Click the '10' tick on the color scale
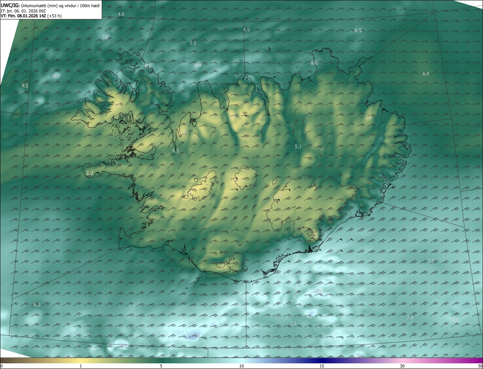The height and width of the screenshot is (369, 483). coord(241,366)
